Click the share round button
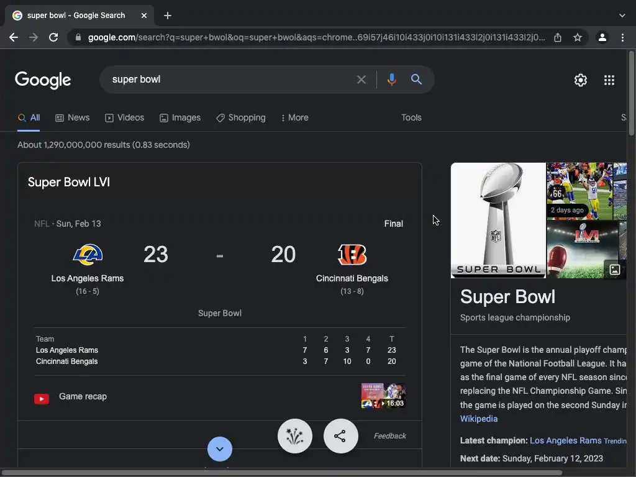 click(341, 436)
